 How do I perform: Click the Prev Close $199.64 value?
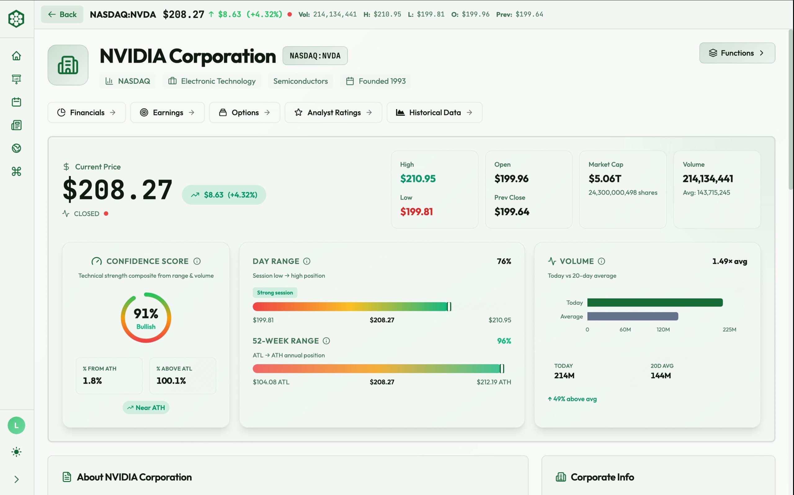[512, 212]
